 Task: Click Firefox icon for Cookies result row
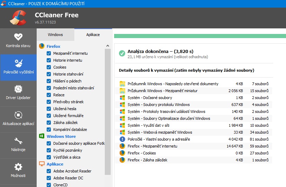point(122,153)
